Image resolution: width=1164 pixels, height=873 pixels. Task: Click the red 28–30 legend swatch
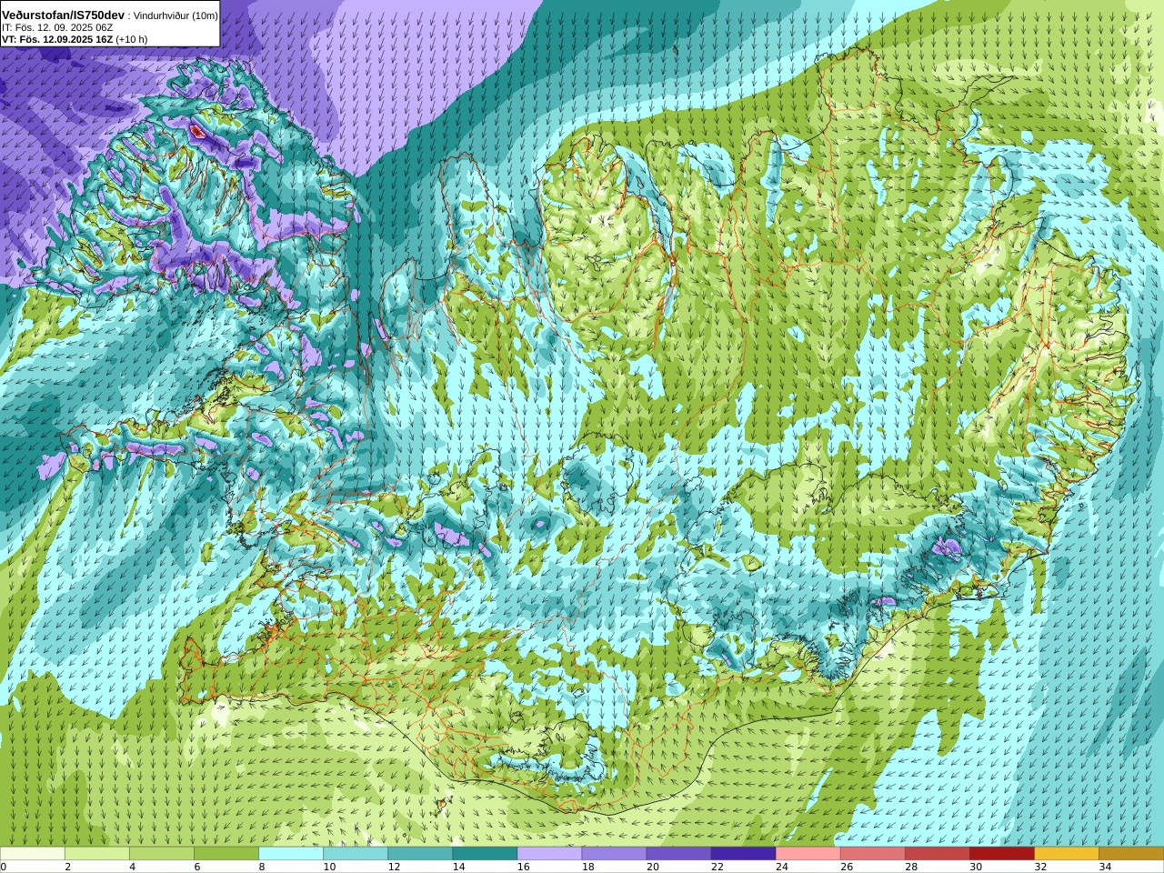point(937,854)
